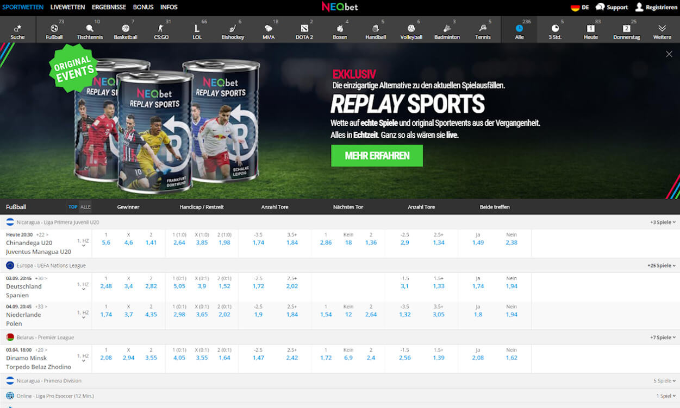Select draw odds 3,4 Deutschland Spanien
The height and width of the screenshot is (408, 680).
[x=128, y=286]
